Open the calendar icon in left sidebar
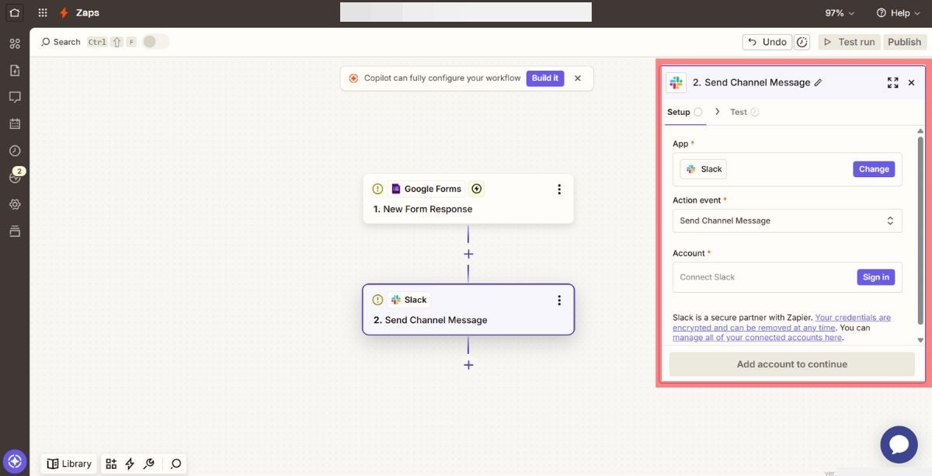The height and width of the screenshot is (476, 932). pos(14,123)
